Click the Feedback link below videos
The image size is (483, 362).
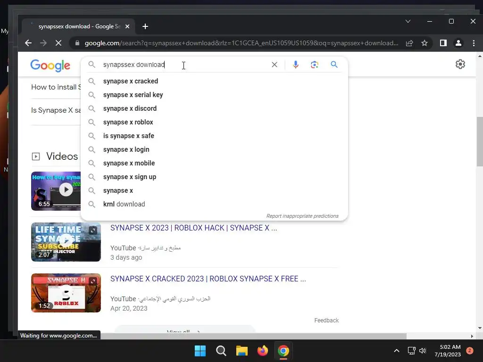point(326,321)
